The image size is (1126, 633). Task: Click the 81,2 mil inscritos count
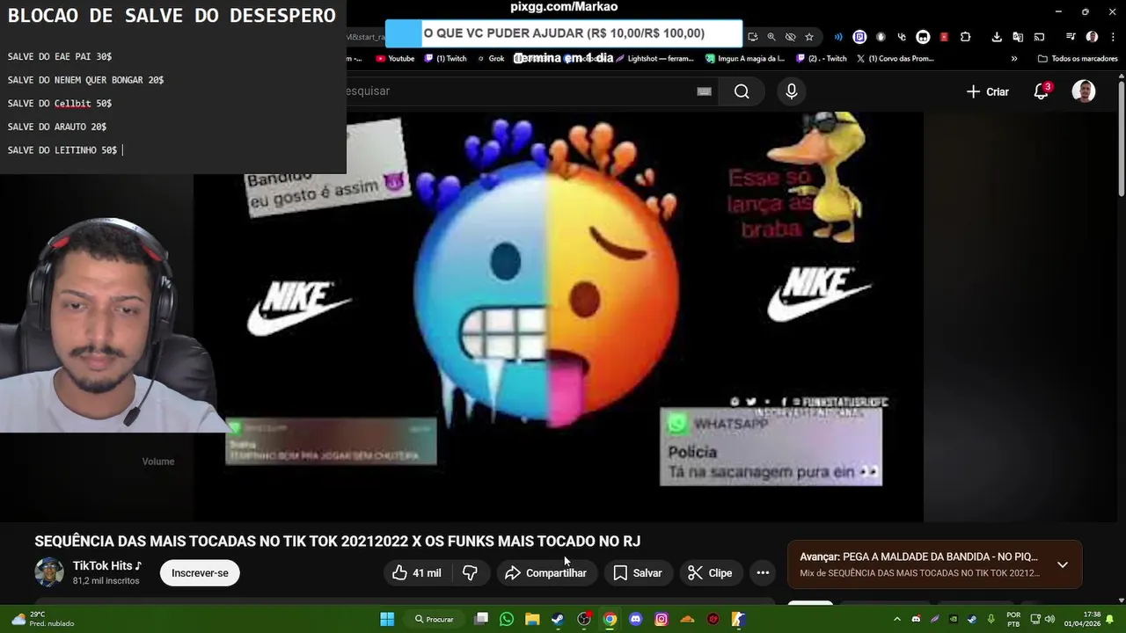[x=106, y=581]
